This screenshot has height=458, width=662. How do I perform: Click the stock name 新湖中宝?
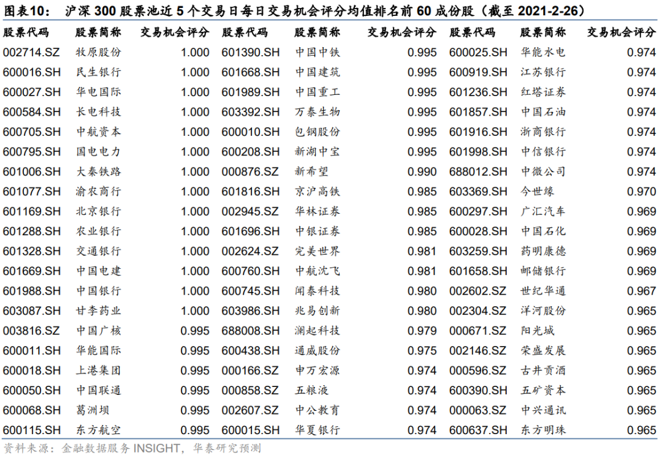(318, 151)
